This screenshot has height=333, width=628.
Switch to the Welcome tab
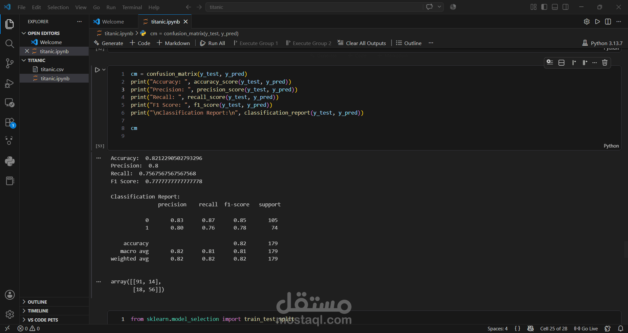click(113, 22)
